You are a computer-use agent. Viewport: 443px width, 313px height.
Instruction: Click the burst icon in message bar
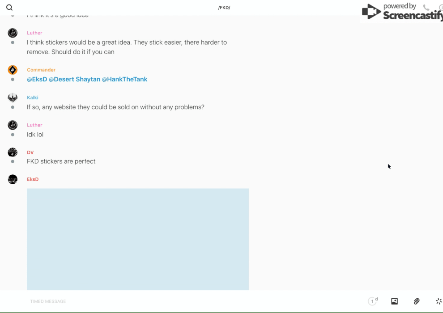click(x=439, y=301)
